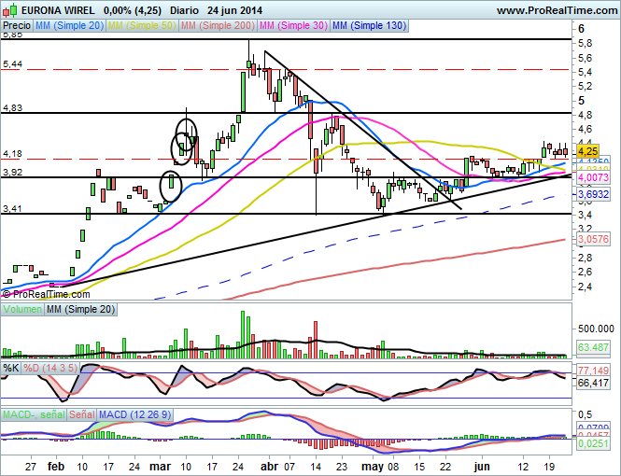Viewport: 621px width, 476px height.
Task: Click the EURONA WIREL ticker title
Action: [58, 10]
